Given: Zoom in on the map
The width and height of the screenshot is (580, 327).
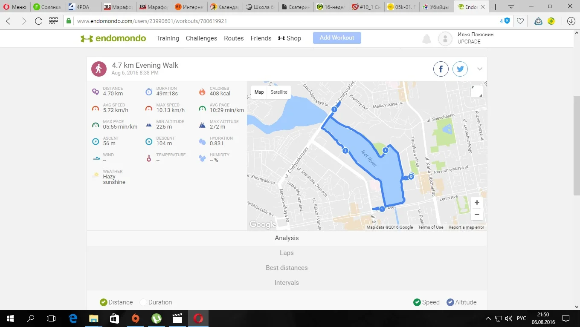Looking at the screenshot, I should click(x=477, y=203).
